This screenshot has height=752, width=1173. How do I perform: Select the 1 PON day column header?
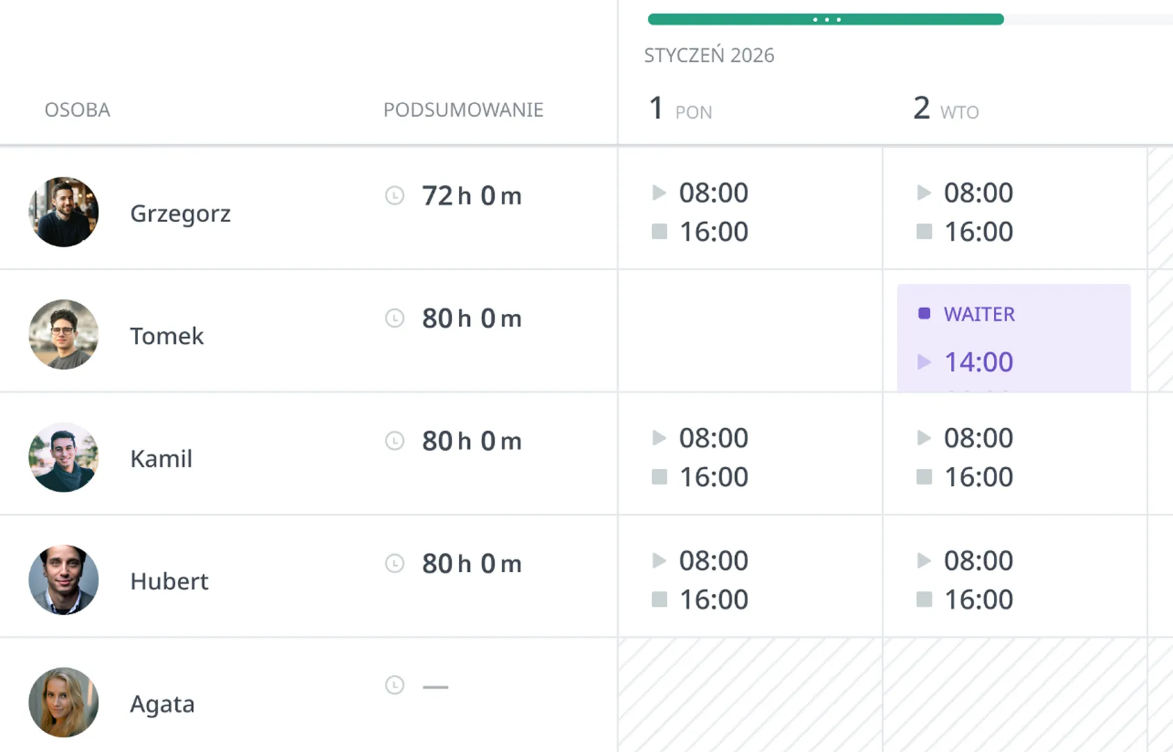pos(681,109)
